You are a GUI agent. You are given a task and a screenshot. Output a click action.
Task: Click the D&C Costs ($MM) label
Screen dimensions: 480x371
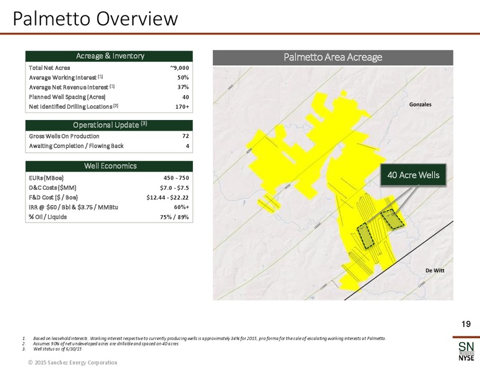53,187
